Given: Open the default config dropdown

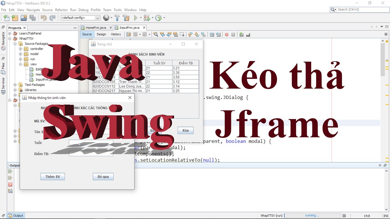Looking at the screenshot, I should coord(80,18).
